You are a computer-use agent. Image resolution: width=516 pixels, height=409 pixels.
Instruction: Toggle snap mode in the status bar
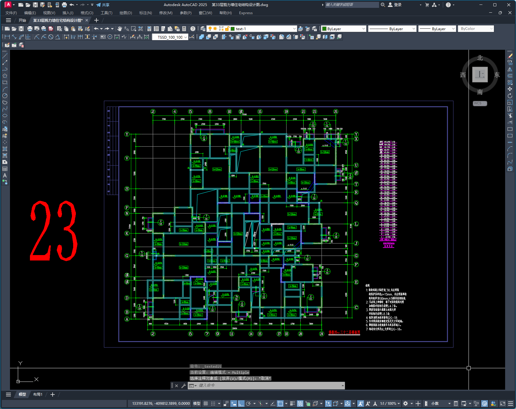tap(213, 404)
